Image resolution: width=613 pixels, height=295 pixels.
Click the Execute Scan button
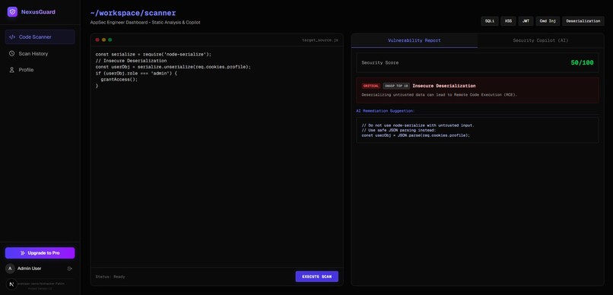click(316, 277)
